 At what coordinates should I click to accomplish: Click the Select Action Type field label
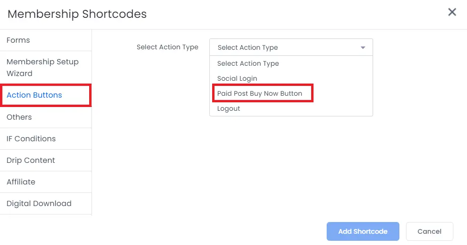pos(168,47)
